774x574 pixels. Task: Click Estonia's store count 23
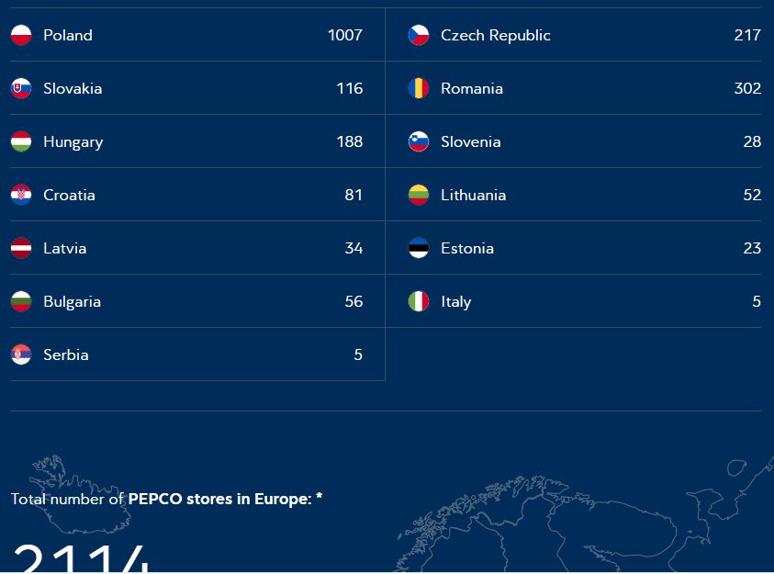point(752,248)
